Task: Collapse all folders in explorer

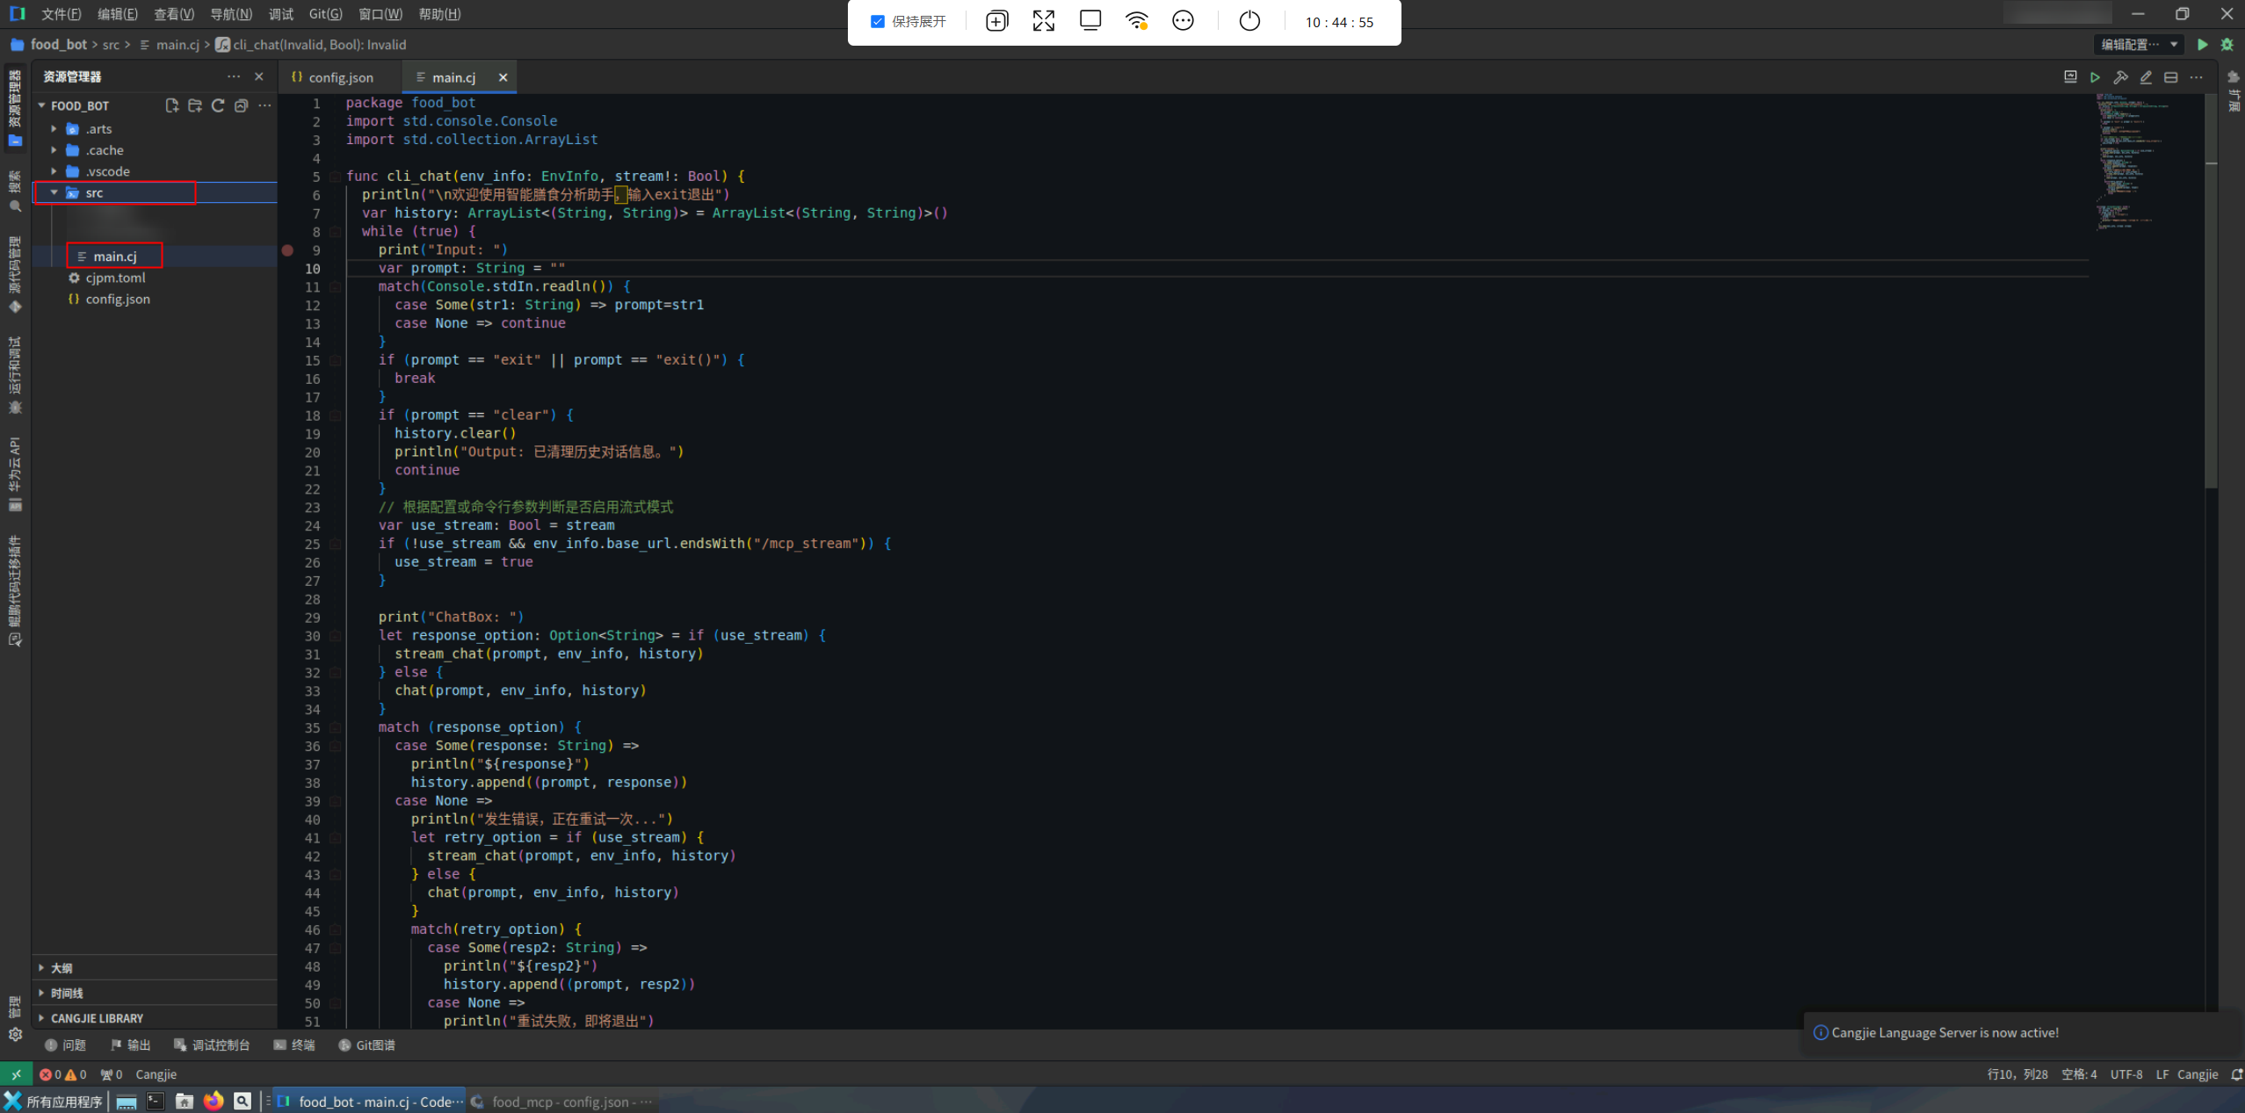Action: (x=241, y=105)
